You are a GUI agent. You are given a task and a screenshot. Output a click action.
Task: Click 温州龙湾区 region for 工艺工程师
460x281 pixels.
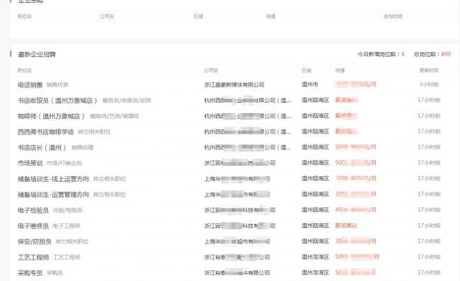tap(315, 257)
